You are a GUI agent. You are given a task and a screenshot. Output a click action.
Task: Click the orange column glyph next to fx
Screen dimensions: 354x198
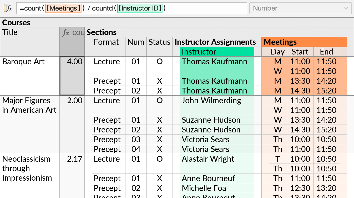[x=5, y=8]
